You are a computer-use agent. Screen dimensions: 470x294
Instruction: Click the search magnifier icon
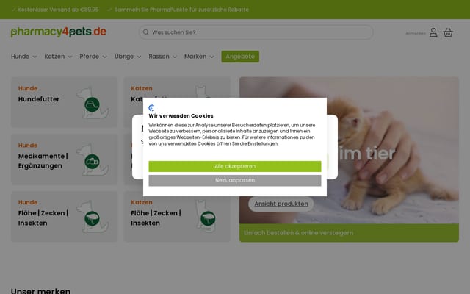pyautogui.click(x=145, y=32)
